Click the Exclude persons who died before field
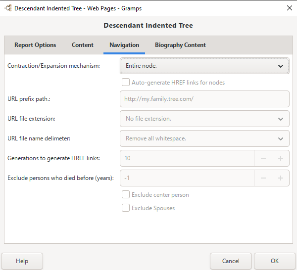297x270 pixels. (187, 178)
